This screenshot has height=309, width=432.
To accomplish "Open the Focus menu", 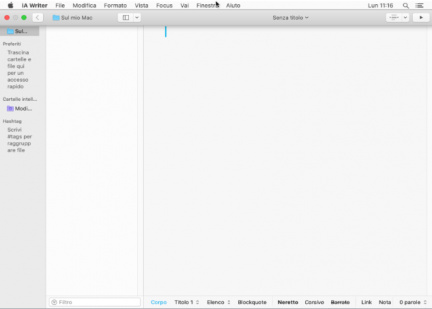I will point(164,6).
